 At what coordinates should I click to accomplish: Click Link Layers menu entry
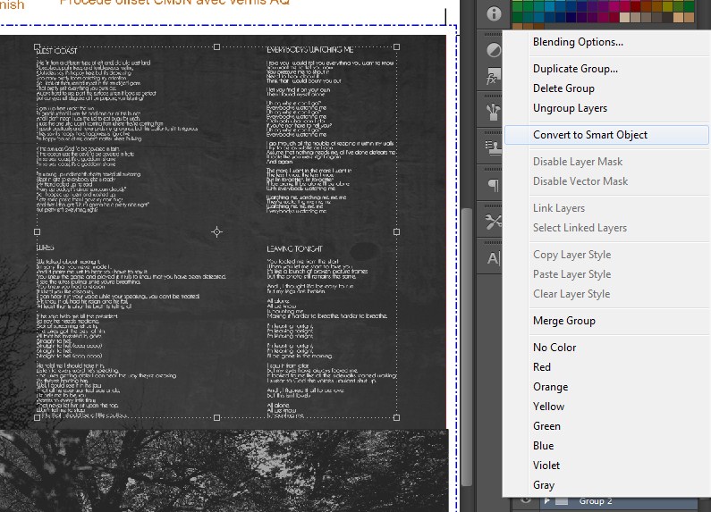click(559, 208)
